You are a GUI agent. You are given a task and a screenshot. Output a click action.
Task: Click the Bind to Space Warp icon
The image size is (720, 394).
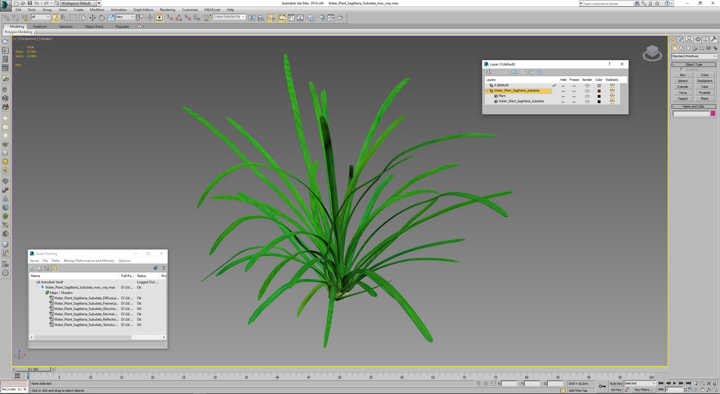(24, 18)
